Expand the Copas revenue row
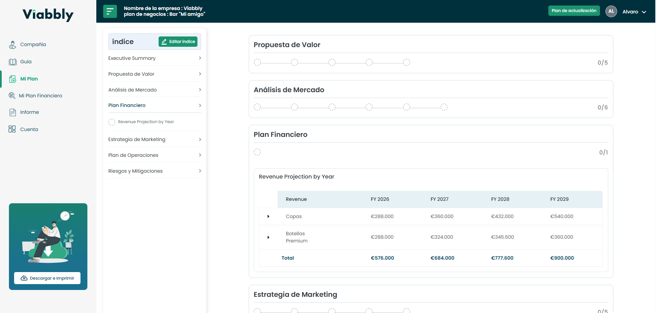The width and height of the screenshot is (656, 313). [268, 216]
